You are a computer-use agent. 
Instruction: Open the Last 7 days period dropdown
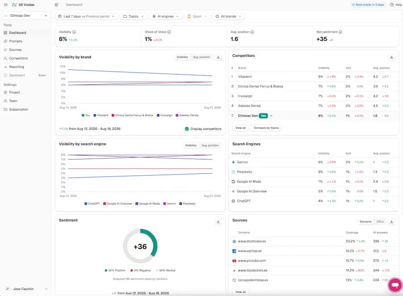pyautogui.click(x=86, y=16)
